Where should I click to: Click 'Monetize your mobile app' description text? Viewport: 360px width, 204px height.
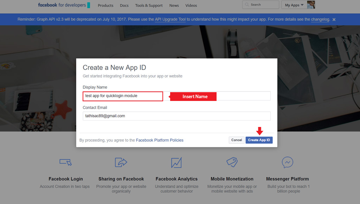click(x=232, y=189)
